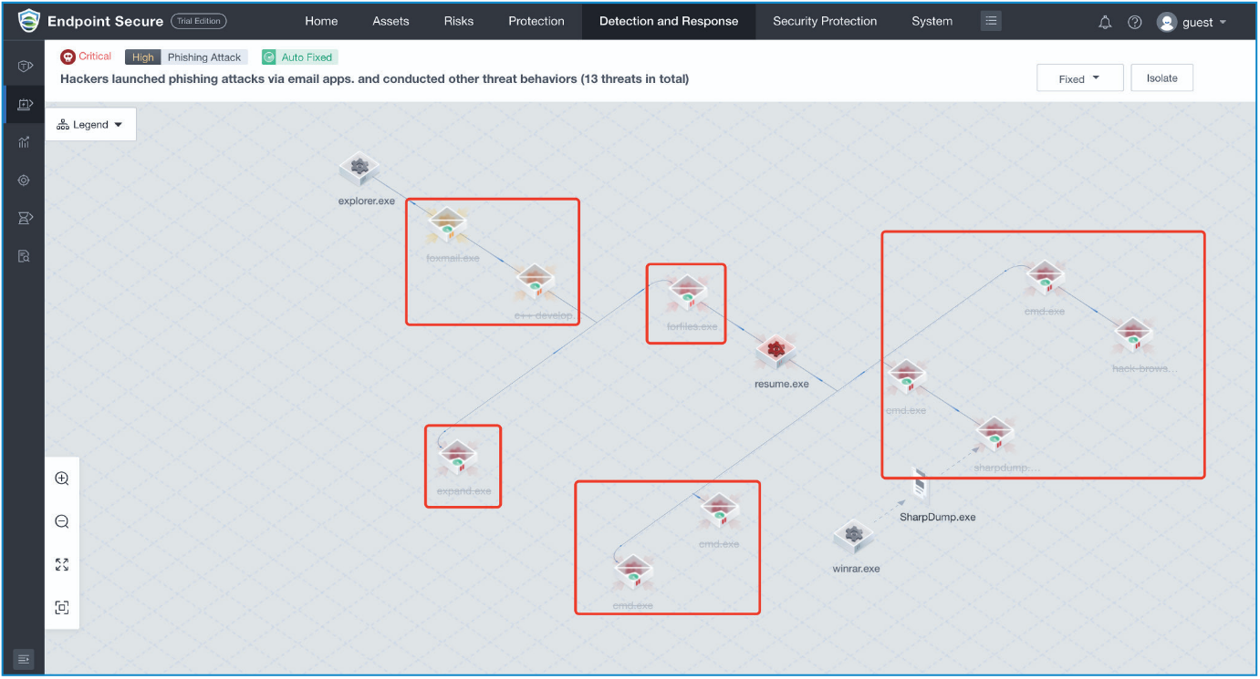Click the Isolate button

coord(1161,78)
